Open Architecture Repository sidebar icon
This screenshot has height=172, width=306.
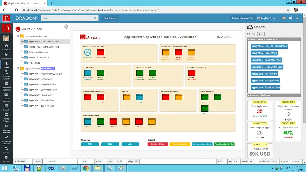pyautogui.click(x=6, y=86)
